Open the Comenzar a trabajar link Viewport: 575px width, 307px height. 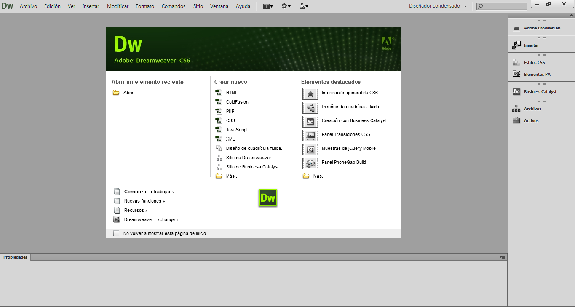click(149, 191)
